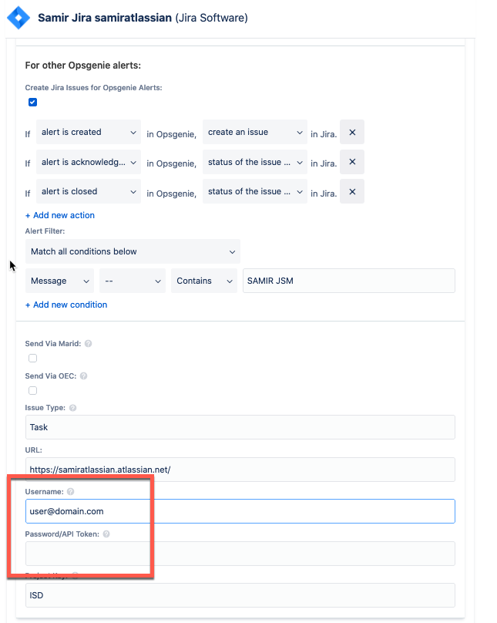
Task: Open the Contains operator dropdown
Action: (x=204, y=281)
